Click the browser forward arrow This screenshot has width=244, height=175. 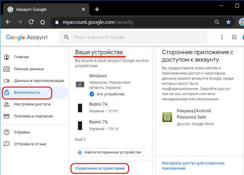point(20,22)
